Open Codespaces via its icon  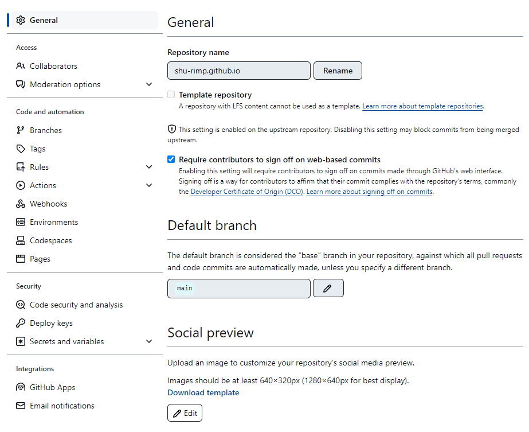click(x=21, y=240)
